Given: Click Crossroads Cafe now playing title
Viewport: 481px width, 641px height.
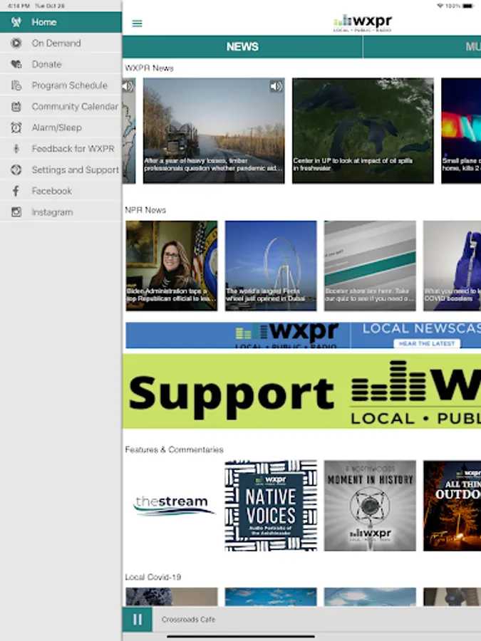Looking at the screenshot, I should tap(188, 620).
